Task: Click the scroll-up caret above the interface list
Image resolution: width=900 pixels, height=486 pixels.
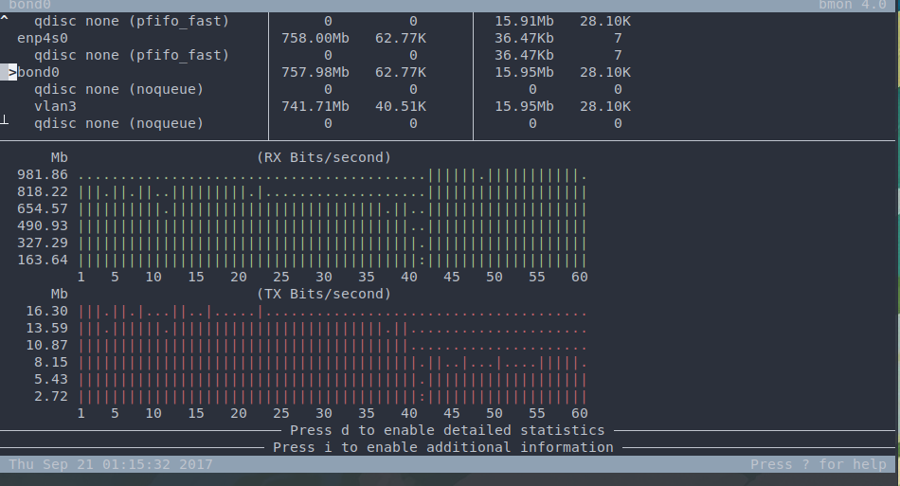Action: (5, 20)
